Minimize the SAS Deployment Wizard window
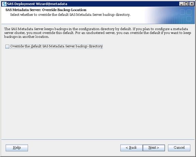The image size is (196, 157). pyautogui.click(x=181, y=4)
